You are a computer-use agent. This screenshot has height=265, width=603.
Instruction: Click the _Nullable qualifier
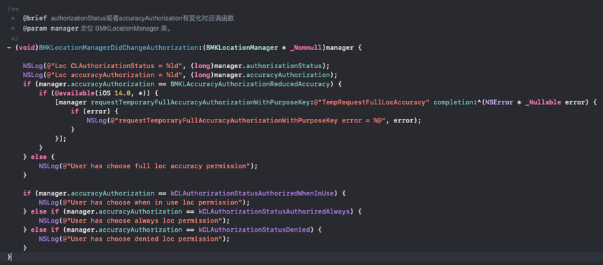(x=542, y=102)
